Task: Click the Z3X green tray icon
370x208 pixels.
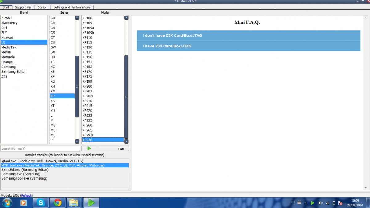Action: tap(313, 203)
